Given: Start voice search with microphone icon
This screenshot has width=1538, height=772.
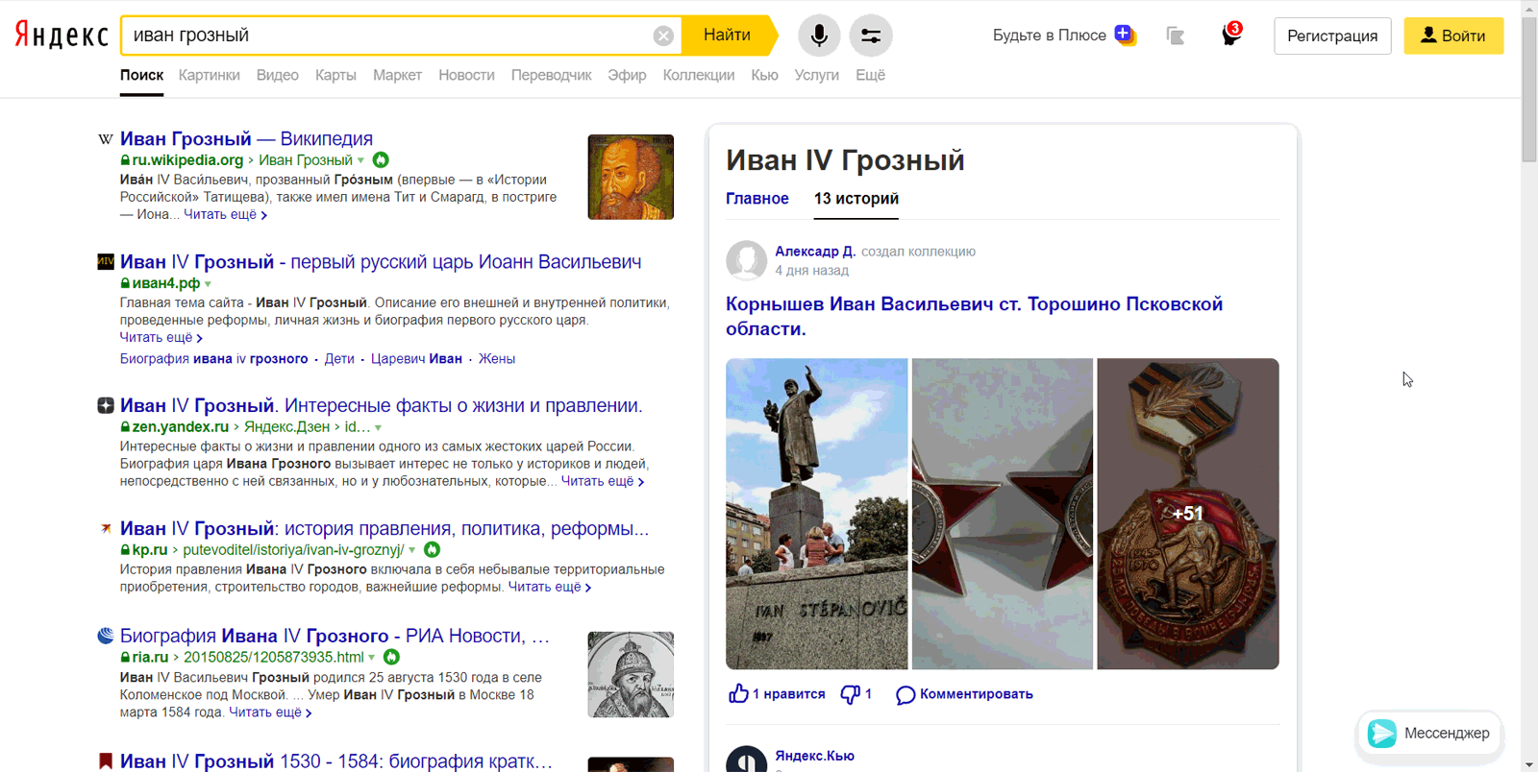Looking at the screenshot, I should [x=819, y=36].
